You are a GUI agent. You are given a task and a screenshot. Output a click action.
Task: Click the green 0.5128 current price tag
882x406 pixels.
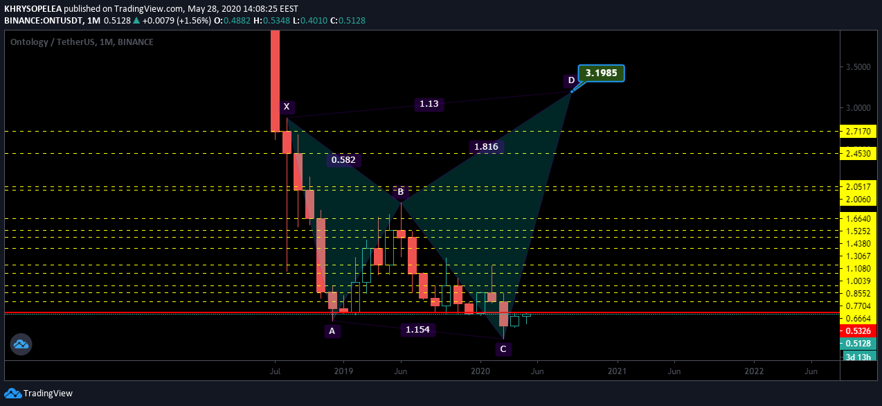(859, 344)
